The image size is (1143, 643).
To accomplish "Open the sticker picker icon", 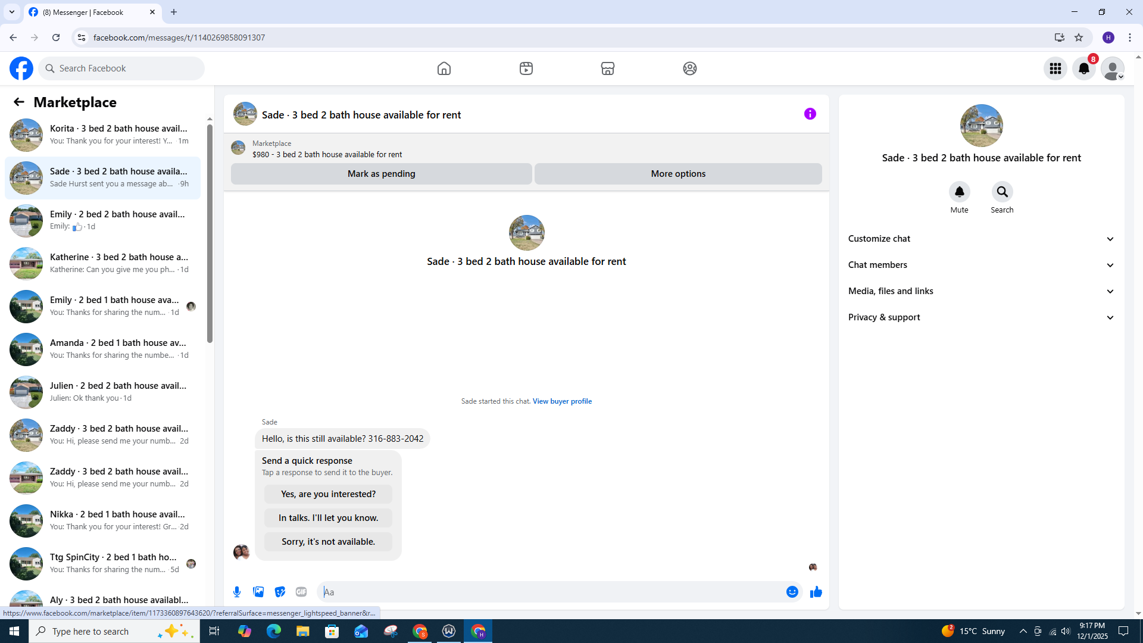I will (280, 592).
